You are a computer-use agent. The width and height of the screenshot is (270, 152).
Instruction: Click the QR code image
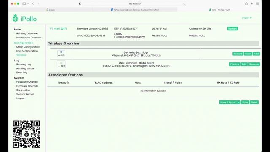tap(27, 134)
